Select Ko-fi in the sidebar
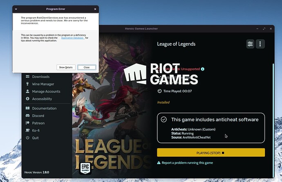282x182 pixels. click(x=36, y=130)
